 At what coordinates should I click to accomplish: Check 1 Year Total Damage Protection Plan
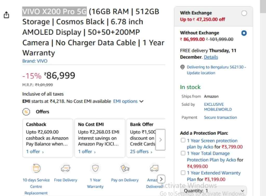tap(183, 153)
